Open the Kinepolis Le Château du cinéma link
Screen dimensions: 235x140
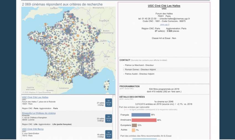(x=39, y=113)
